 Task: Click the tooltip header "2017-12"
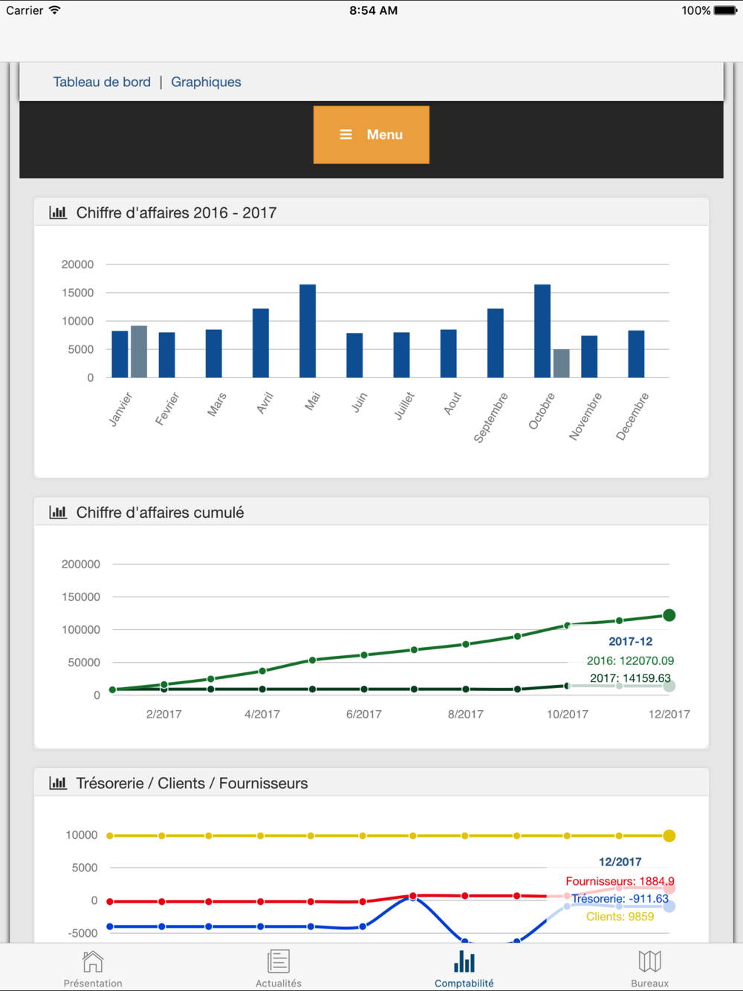630,641
